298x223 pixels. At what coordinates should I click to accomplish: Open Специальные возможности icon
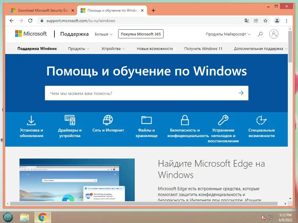pos(262,120)
